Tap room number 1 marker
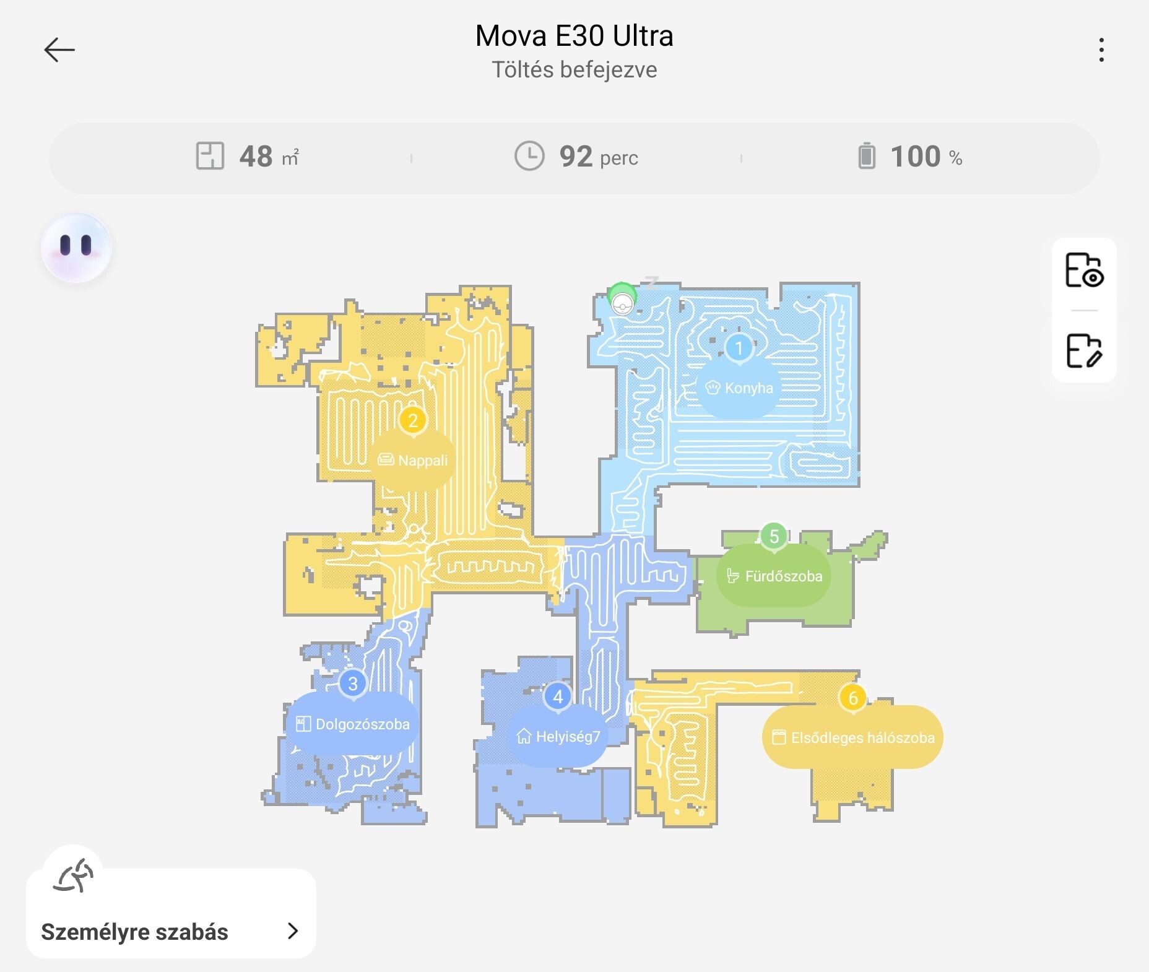 pyautogui.click(x=739, y=348)
